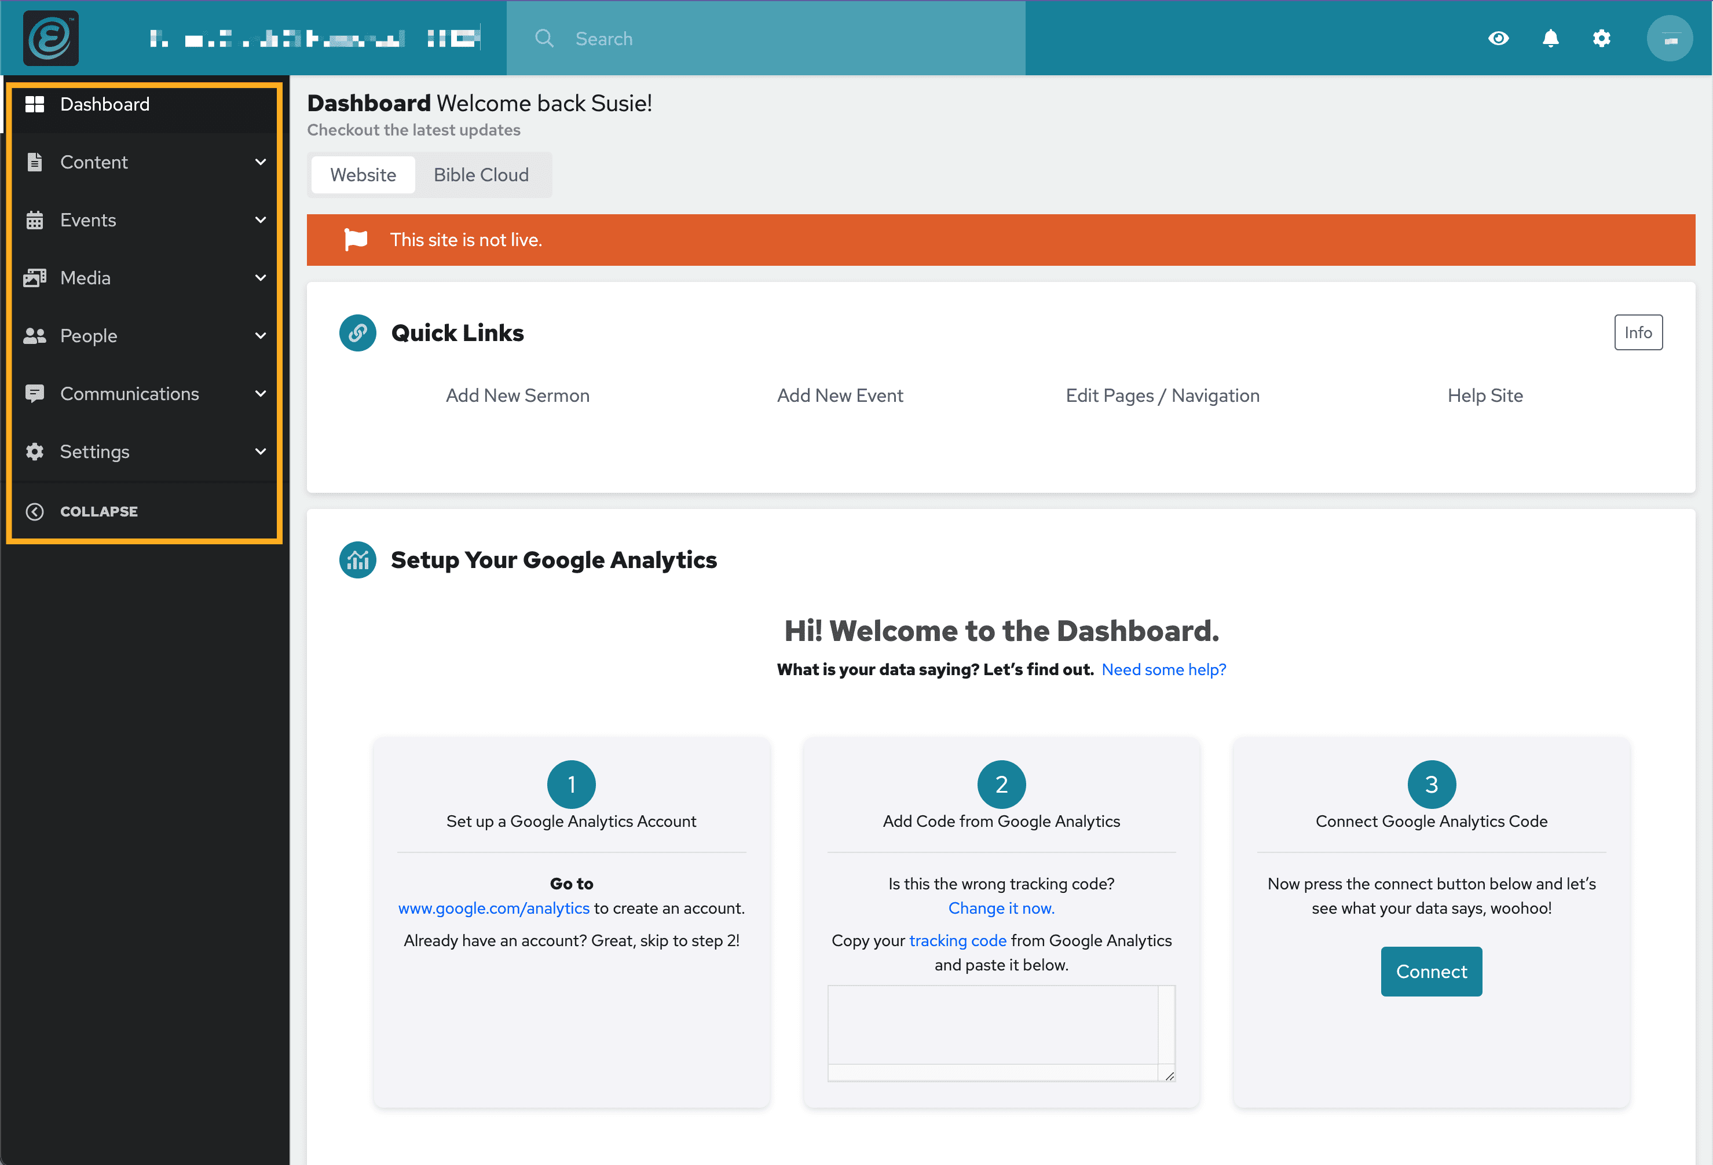1713x1165 pixels.
Task: Click the tracking code link
Action: [x=957, y=940]
